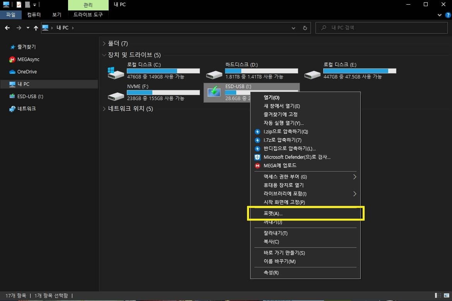Open the ribbon display options chevron
This screenshot has height=301, width=452.
[x=439, y=15]
